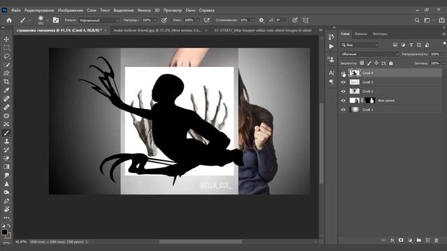Expand hidden document tabs chevron
Viewport: 447px width, 251px height.
(321, 30)
